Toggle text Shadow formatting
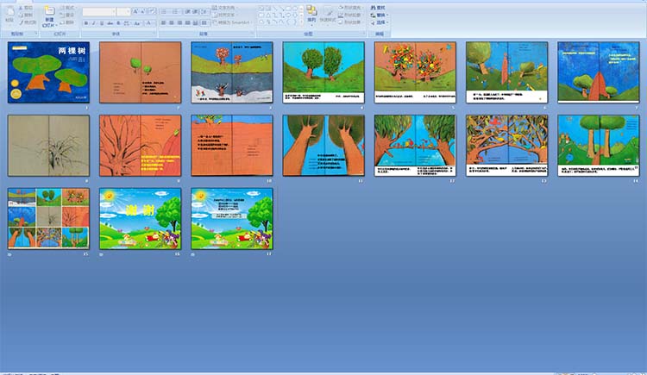647x375 pixels. pos(118,23)
